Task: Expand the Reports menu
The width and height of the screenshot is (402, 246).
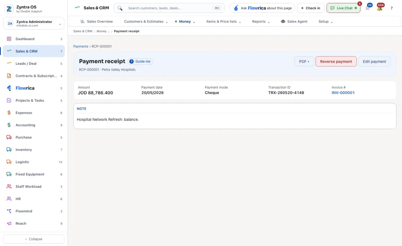Action: [261, 21]
